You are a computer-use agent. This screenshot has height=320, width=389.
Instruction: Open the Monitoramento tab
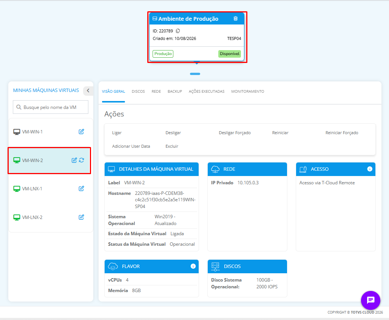click(248, 91)
